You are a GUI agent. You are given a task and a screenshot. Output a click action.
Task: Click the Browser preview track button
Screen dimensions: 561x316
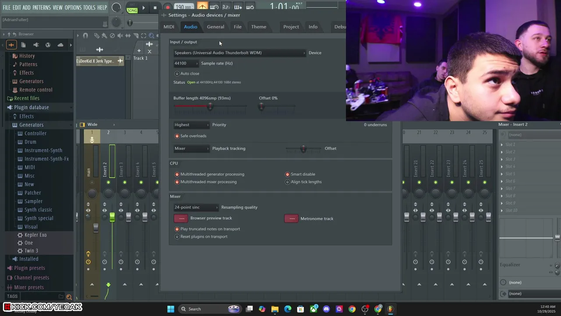(x=181, y=218)
